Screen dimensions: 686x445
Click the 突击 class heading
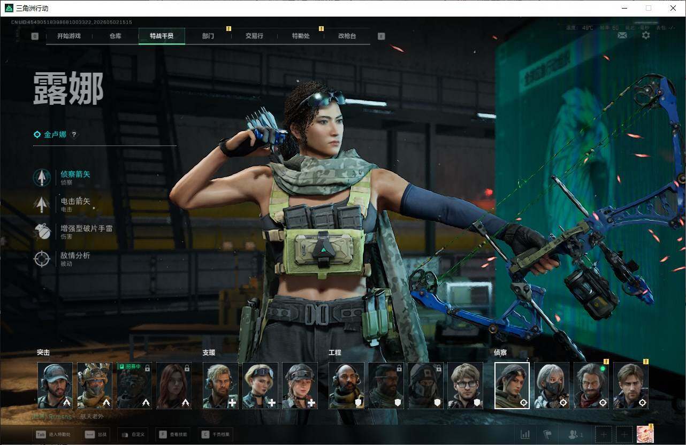[x=43, y=352]
